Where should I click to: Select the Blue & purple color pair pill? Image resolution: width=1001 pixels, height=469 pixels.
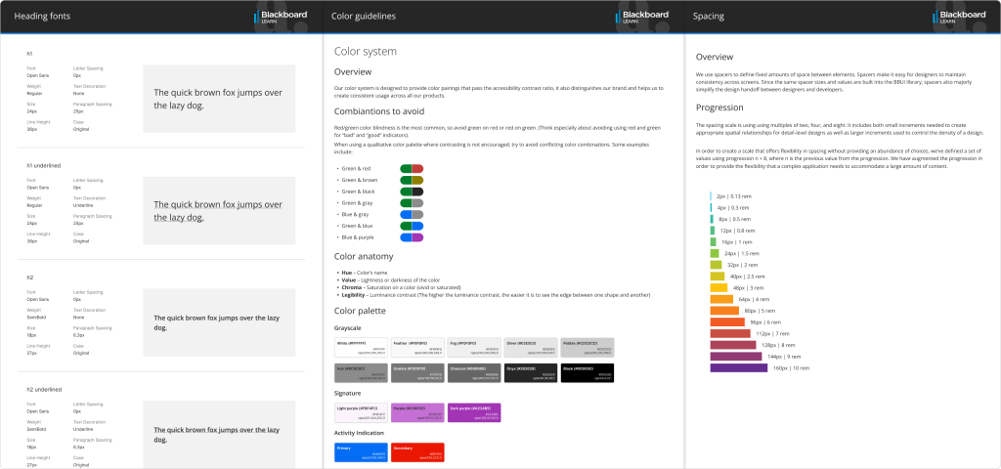coord(412,237)
